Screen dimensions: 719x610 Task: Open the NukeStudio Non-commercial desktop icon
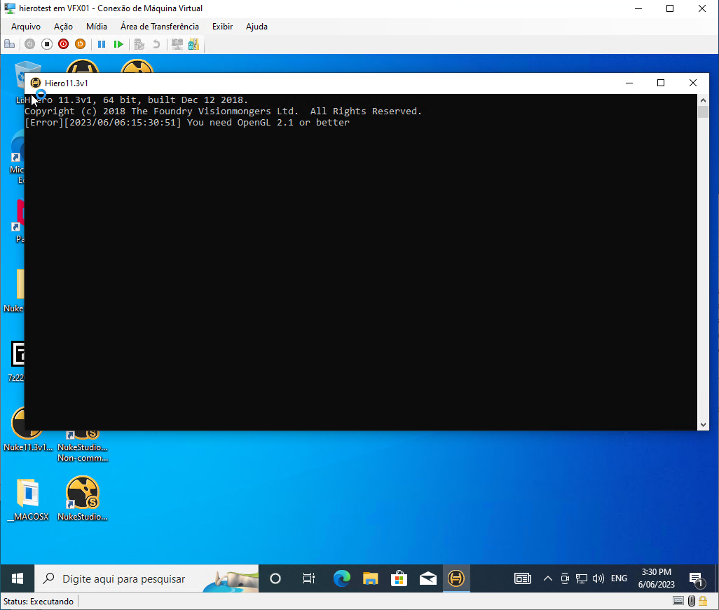pyautogui.click(x=82, y=431)
